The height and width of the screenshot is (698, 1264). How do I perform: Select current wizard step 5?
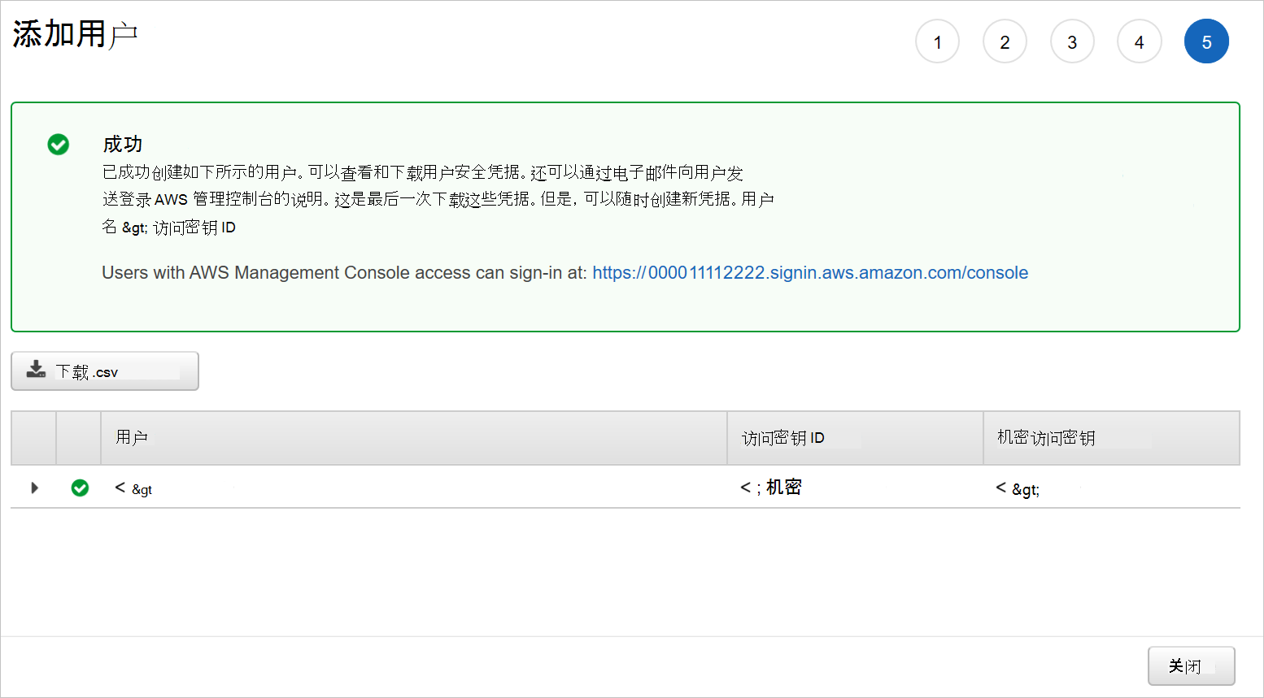[1206, 41]
